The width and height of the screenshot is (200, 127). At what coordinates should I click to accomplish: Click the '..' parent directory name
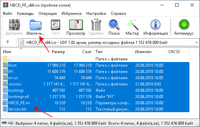(x=9, y=59)
